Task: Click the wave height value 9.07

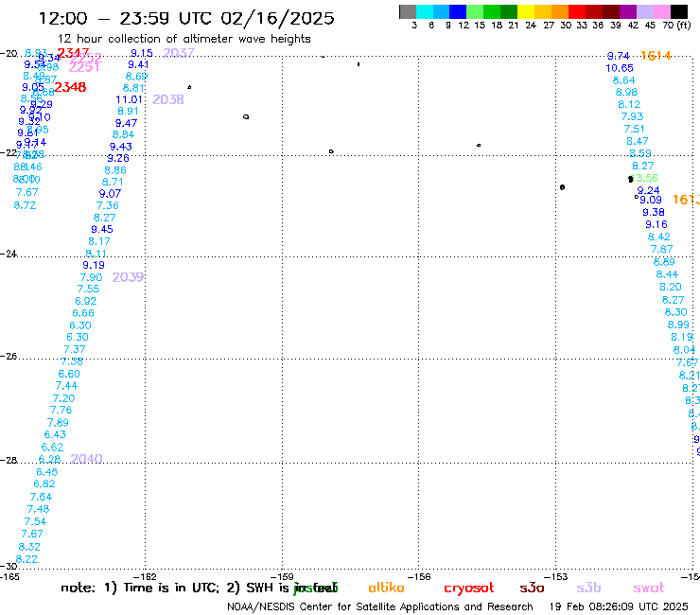Action: coord(111,194)
